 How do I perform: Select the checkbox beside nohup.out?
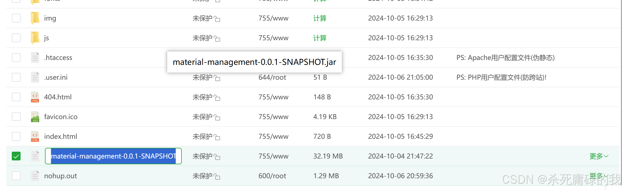16,176
